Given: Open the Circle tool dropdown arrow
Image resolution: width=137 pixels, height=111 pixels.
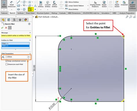Looking at the screenshot, I should click(x=27, y=2).
